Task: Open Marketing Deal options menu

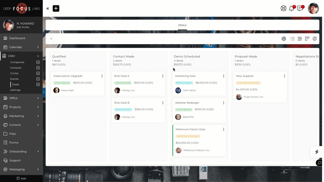Action: click(223, 76)
